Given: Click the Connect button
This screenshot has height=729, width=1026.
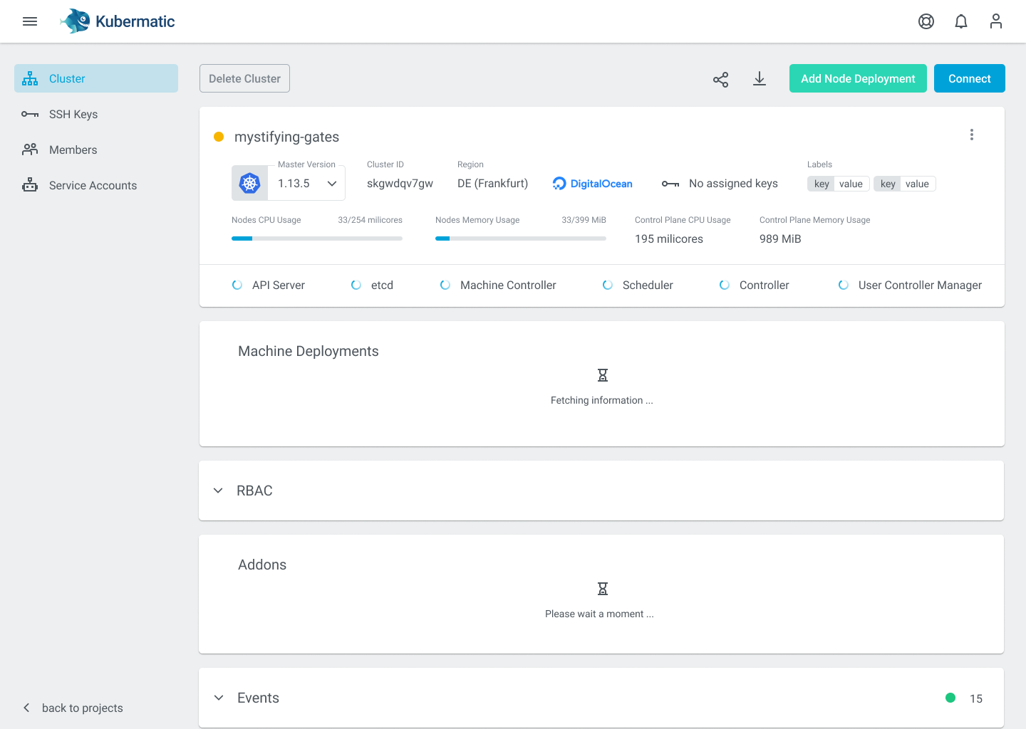Looking at the screenshot, I should click(x=969, y=78).
